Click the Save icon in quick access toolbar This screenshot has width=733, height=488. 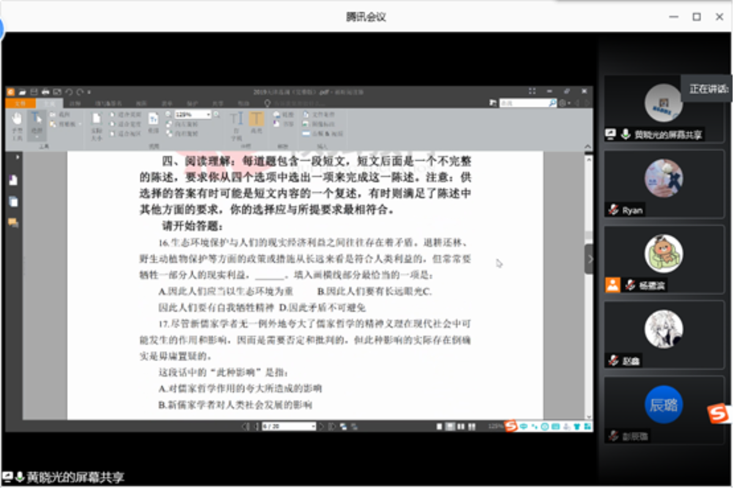[x=34, y=92]
